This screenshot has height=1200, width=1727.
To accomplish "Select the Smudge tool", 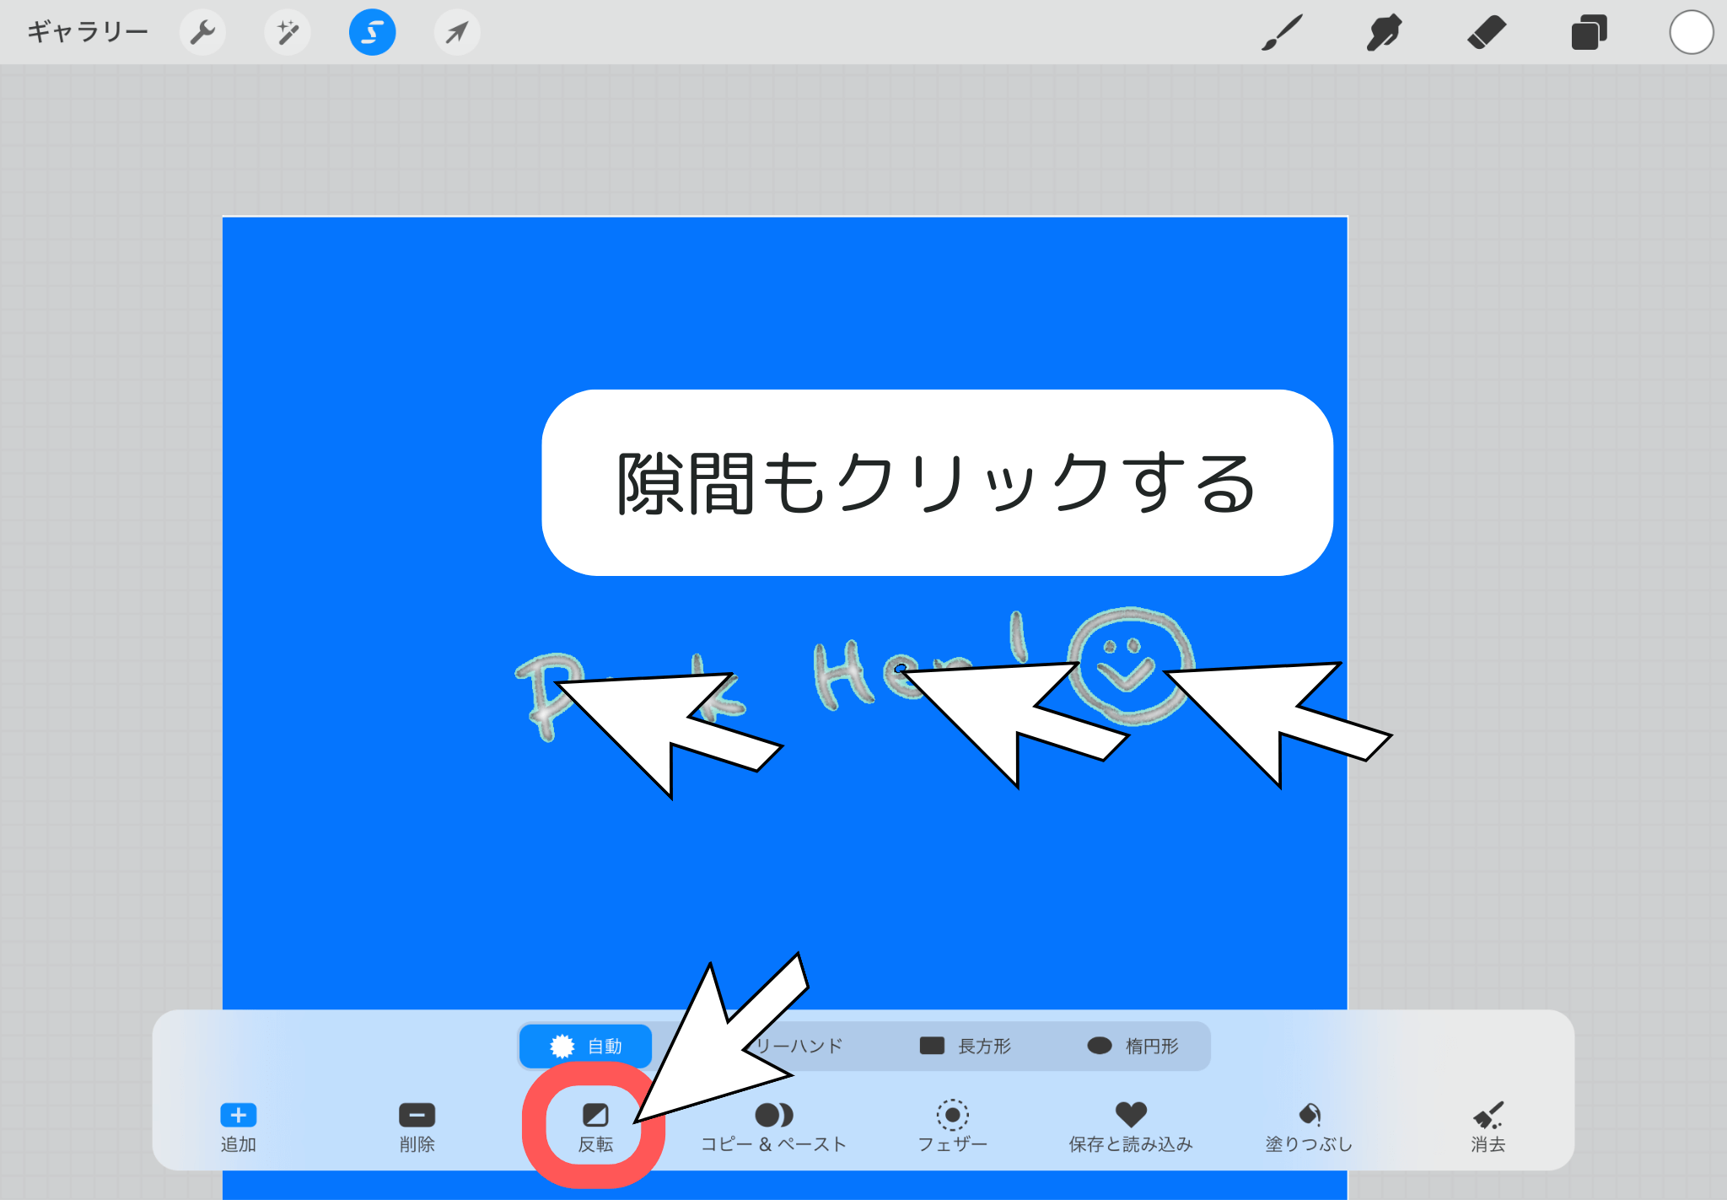I will pos(1384,33).
